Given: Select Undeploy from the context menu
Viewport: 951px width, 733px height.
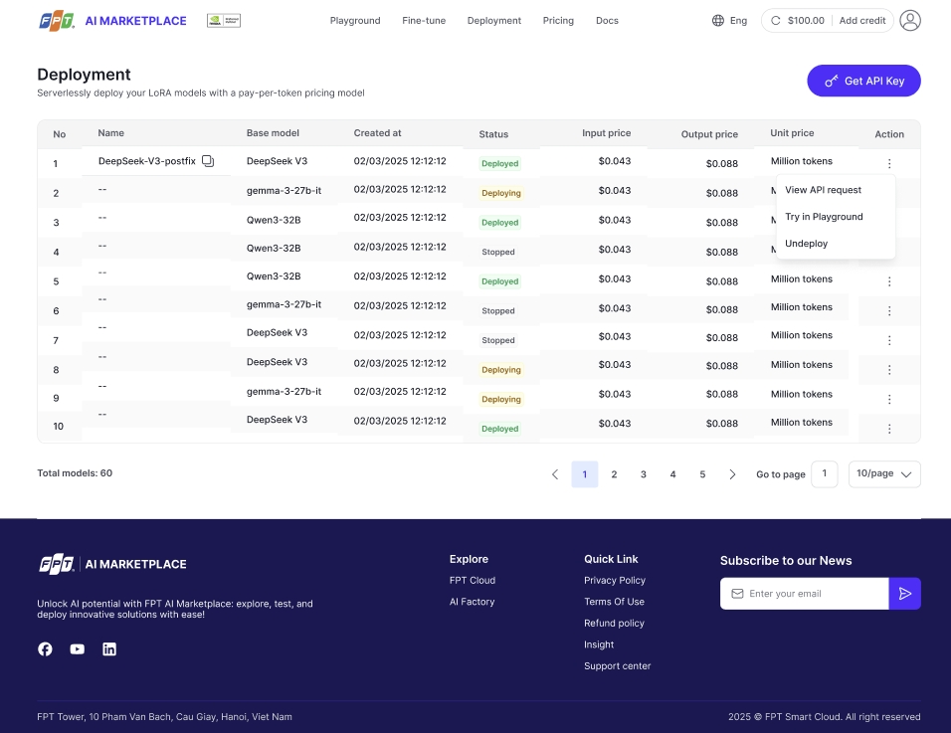Looking at the screenshot, I should point(806,244).
